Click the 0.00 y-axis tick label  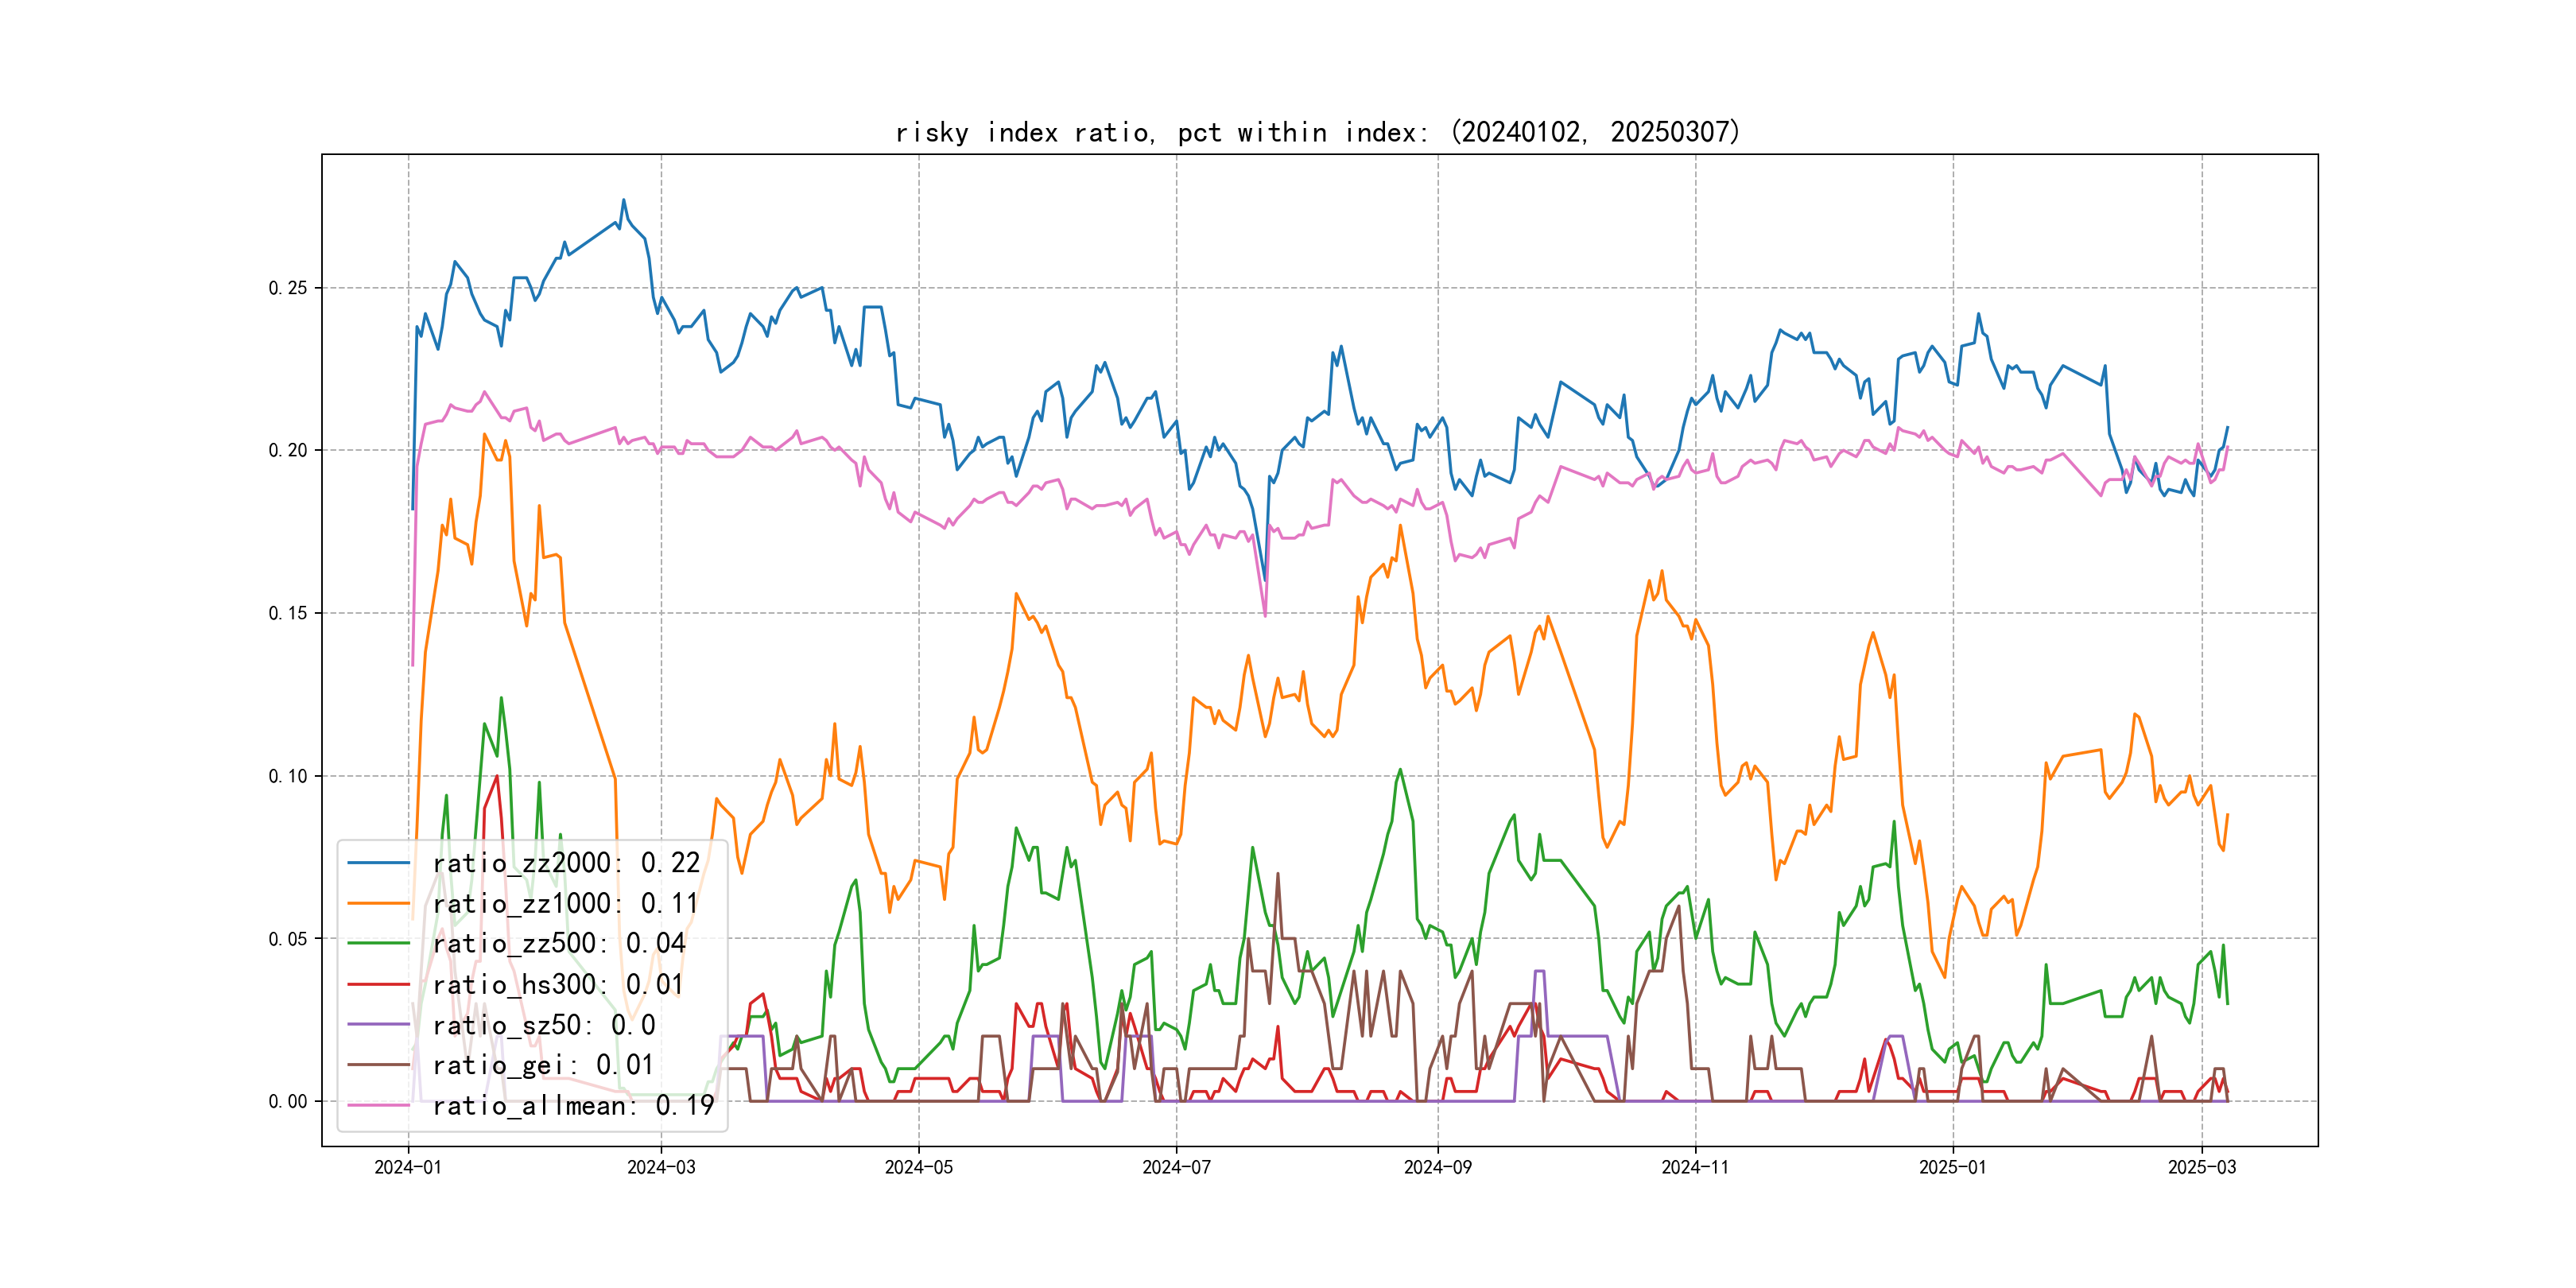288,1101
